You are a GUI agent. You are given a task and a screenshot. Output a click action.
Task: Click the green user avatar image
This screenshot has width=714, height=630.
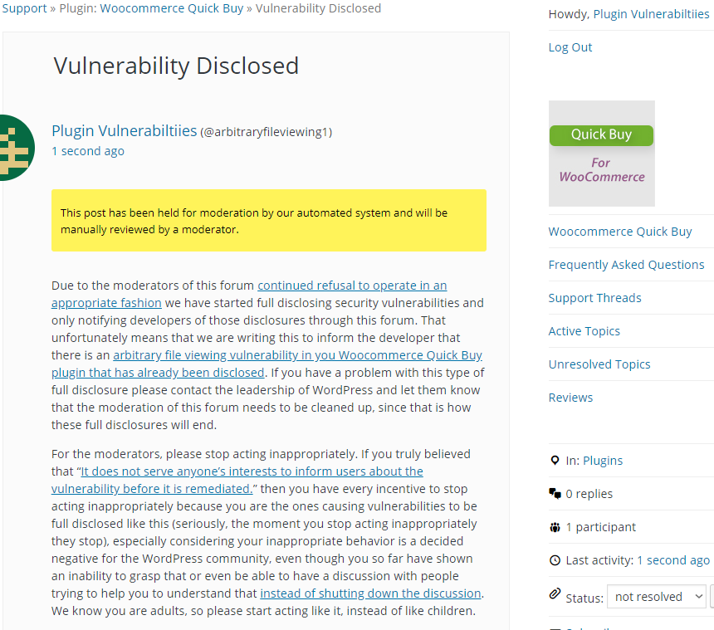pyautogui.click(x=17, y=148)
